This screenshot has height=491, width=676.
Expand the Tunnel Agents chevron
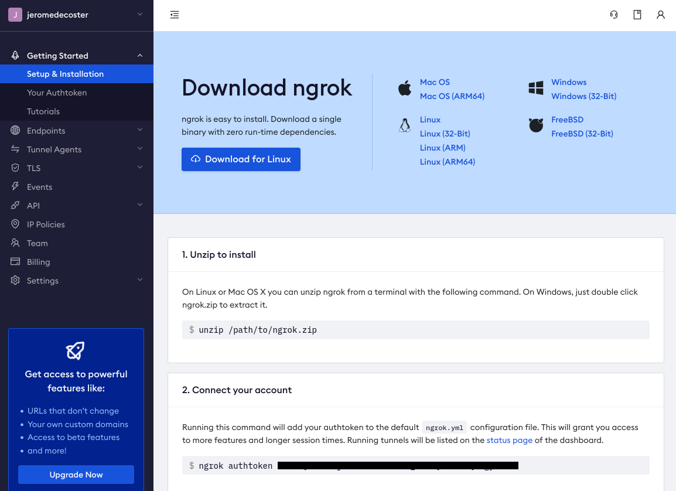[x=140, y=149]
